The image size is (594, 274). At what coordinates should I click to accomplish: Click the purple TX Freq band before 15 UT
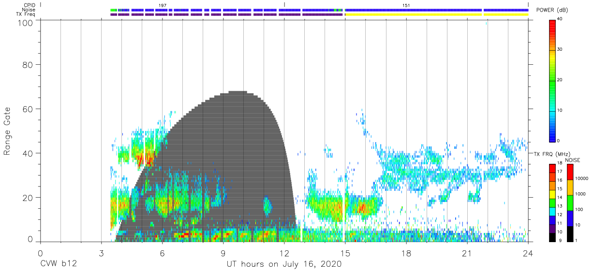click(227, 14)
